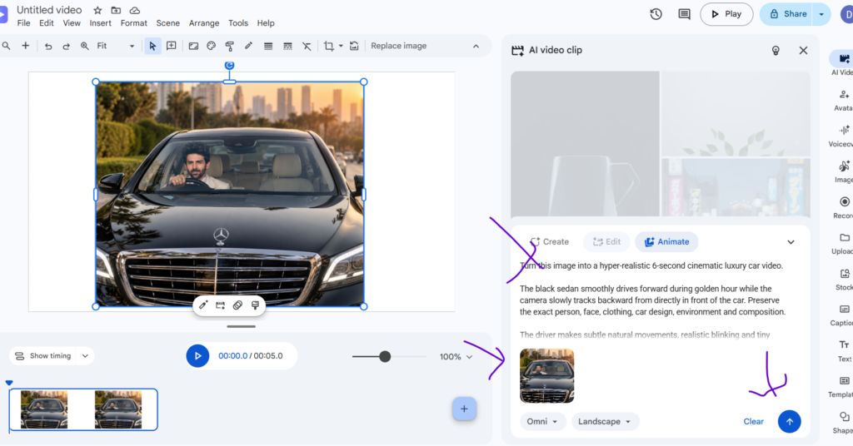Switch to the Create tab

click(550, 242)
